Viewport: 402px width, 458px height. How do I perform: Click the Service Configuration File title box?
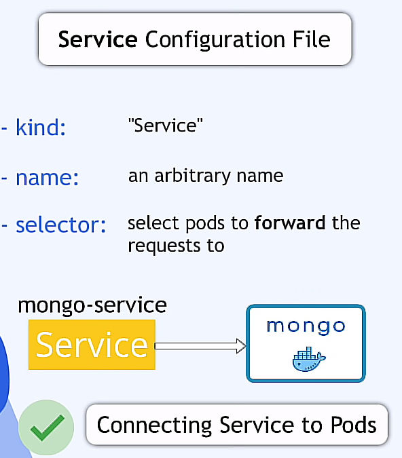click(x=195, y=39)
